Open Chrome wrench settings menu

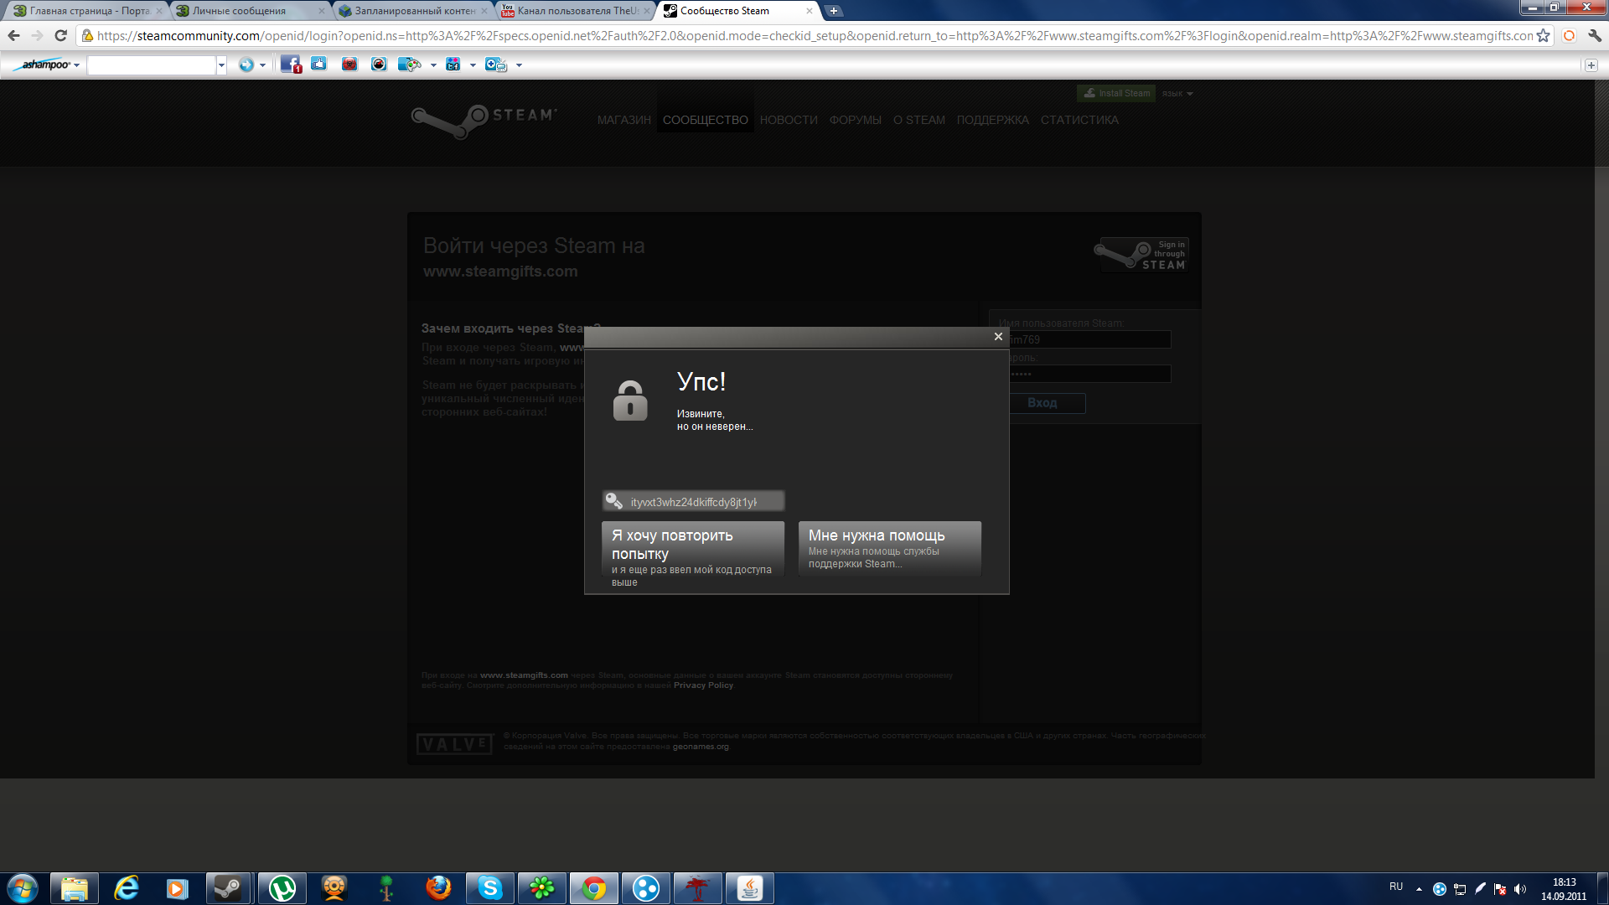point(1594,35)
